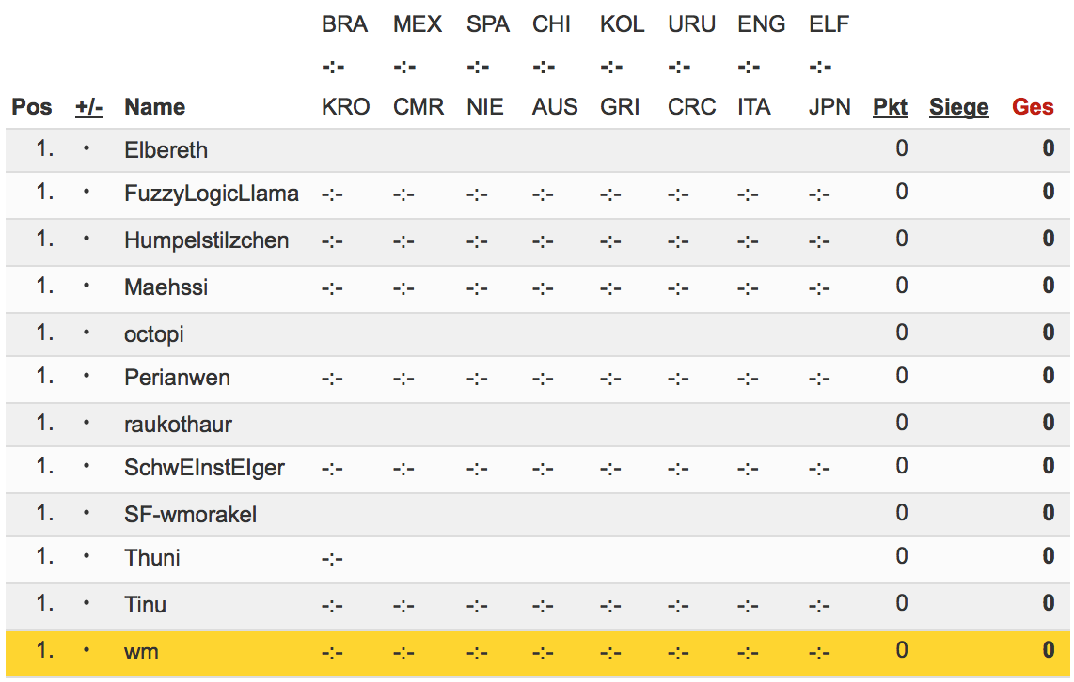Click Thuni's BRA-KRO tip cell
This screenshot has width=1074, height=682.
click(332, 559)
